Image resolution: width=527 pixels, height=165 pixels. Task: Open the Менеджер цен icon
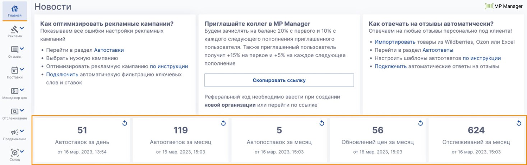pyautogui.click(x=15, y=91)
